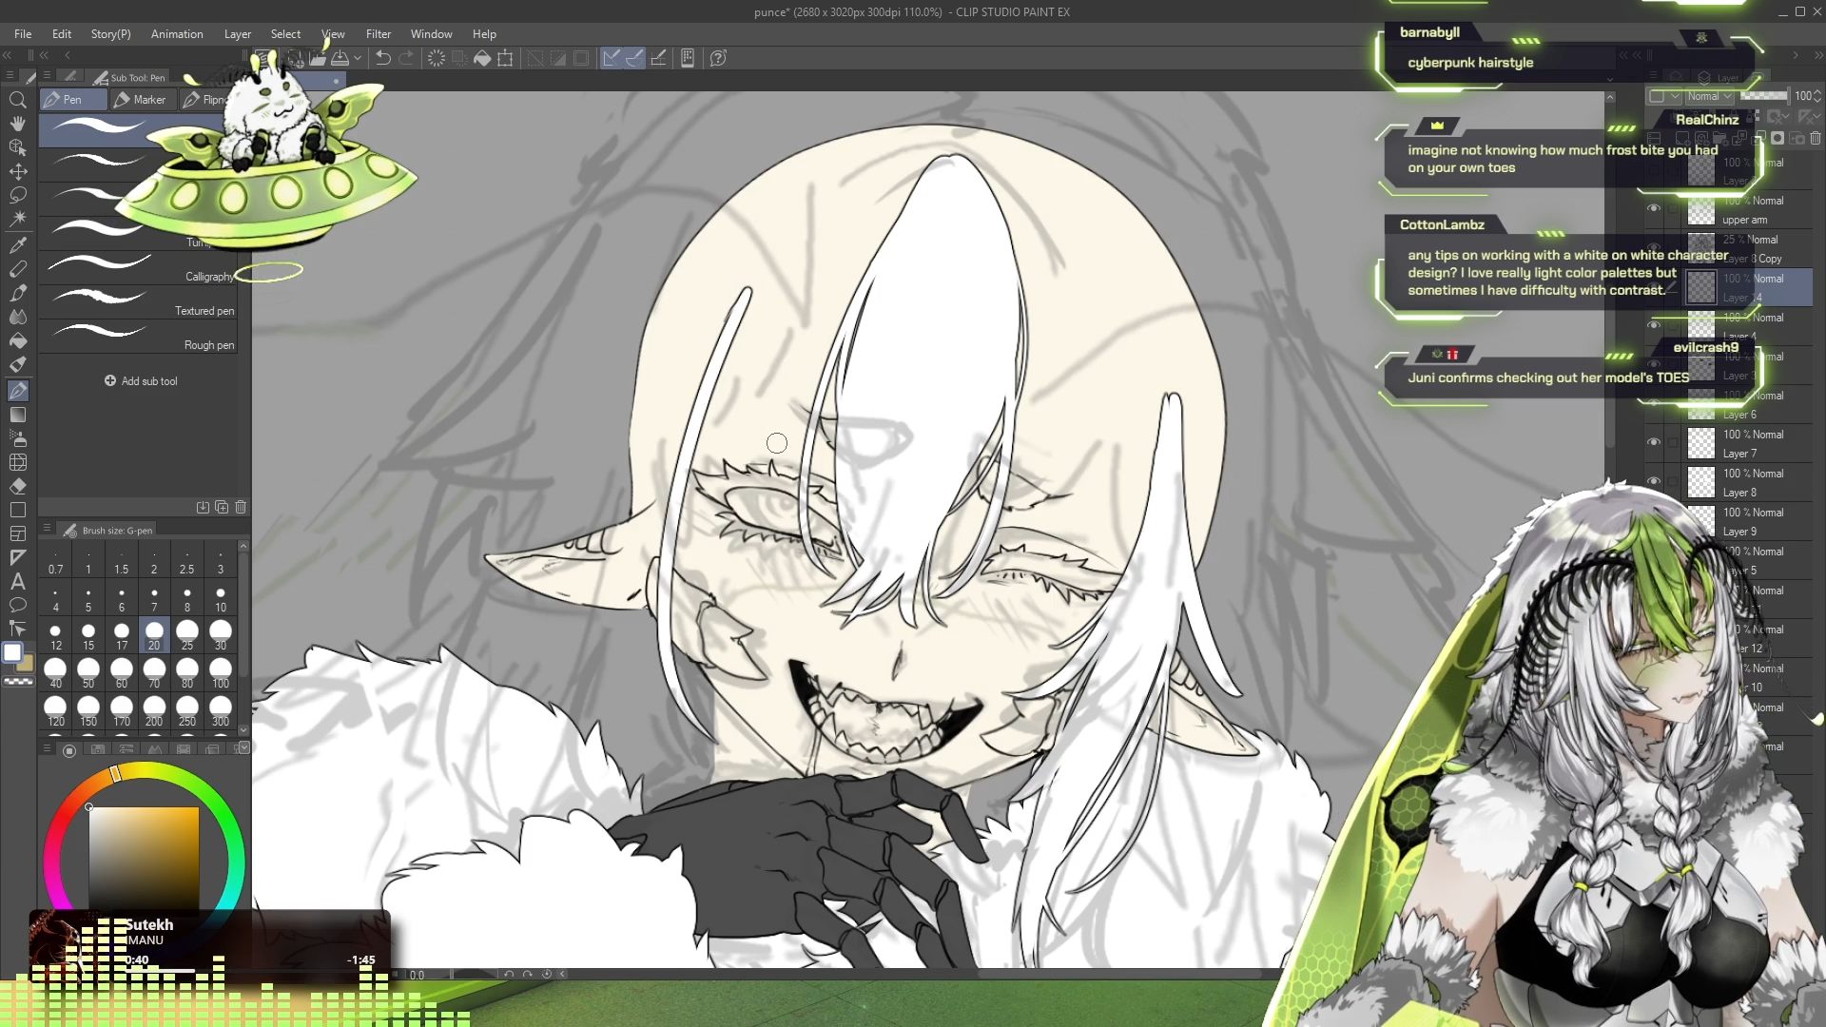1826x1027 pixels.
Task: Toggle visibility of Layer 7
Action: 1654,442
